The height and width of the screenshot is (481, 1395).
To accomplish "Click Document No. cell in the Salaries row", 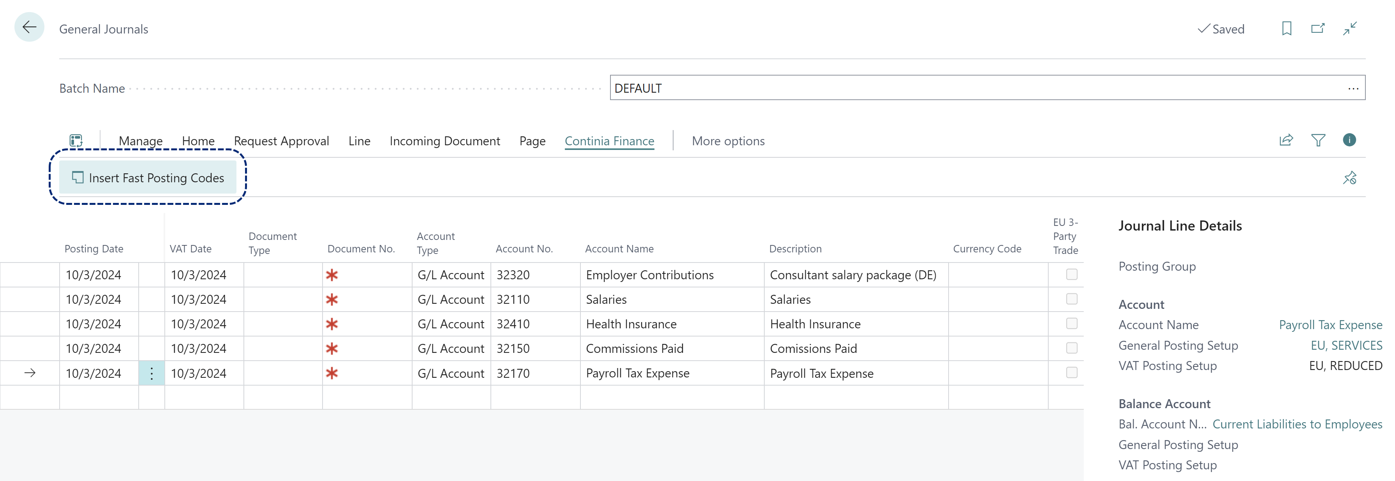I will pos(367,300).
